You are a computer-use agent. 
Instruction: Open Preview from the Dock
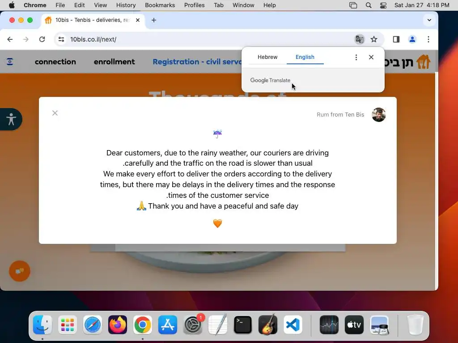(x=379, y=325)
